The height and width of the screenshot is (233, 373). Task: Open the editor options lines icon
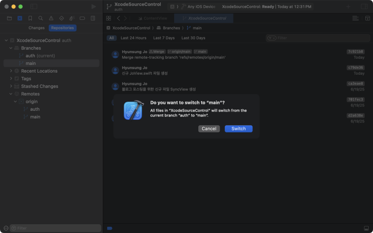[356, 18]
